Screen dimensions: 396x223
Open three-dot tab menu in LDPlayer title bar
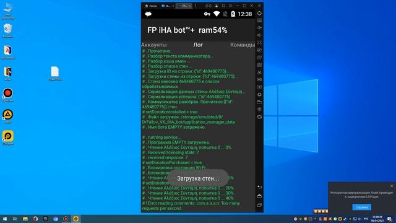196,6
